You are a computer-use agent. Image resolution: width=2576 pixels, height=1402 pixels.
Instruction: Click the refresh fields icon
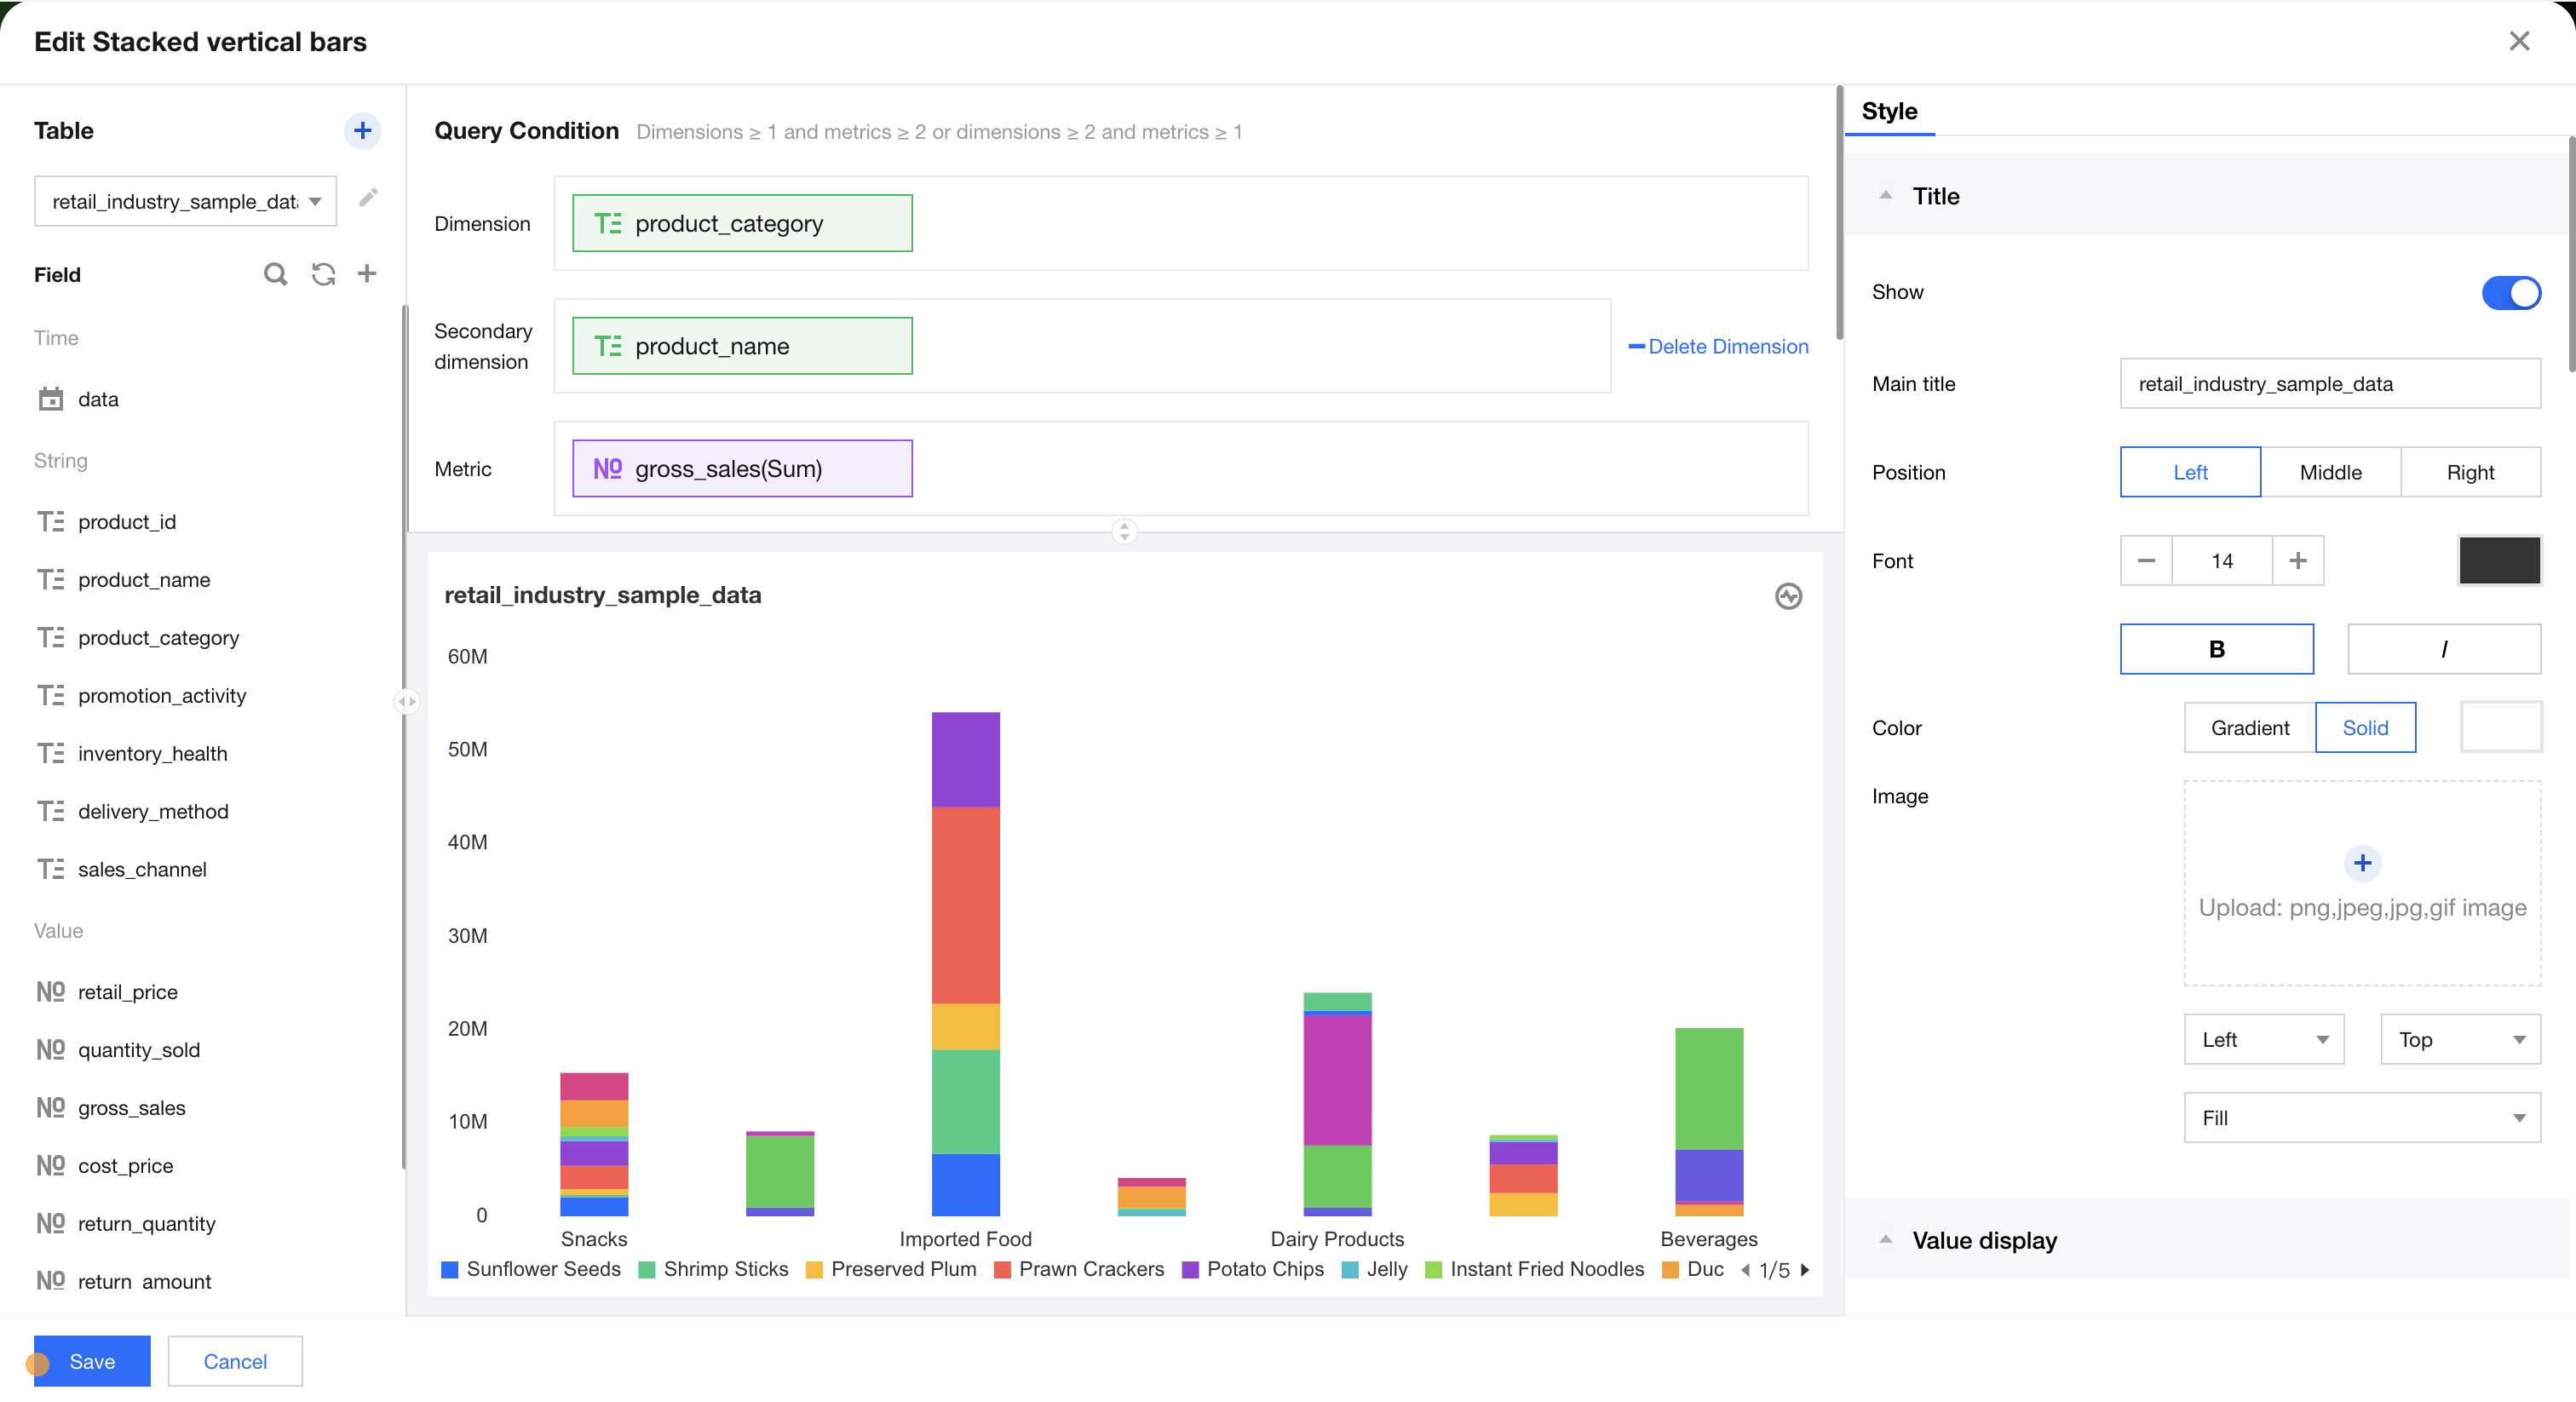tap(323, 274)
